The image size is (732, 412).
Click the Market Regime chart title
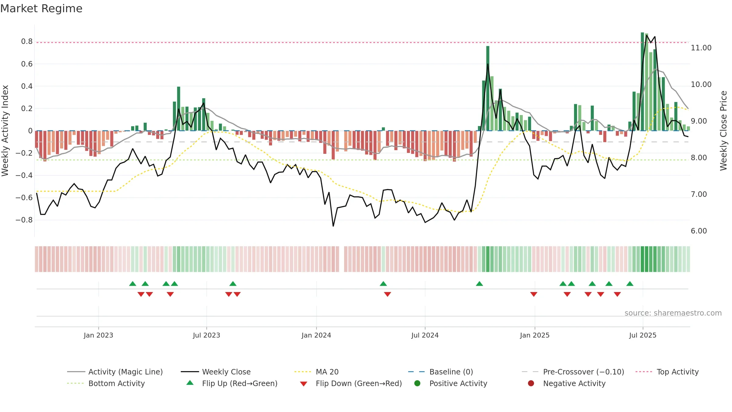coord(41,9)
